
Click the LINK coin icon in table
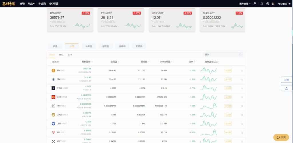54,124
